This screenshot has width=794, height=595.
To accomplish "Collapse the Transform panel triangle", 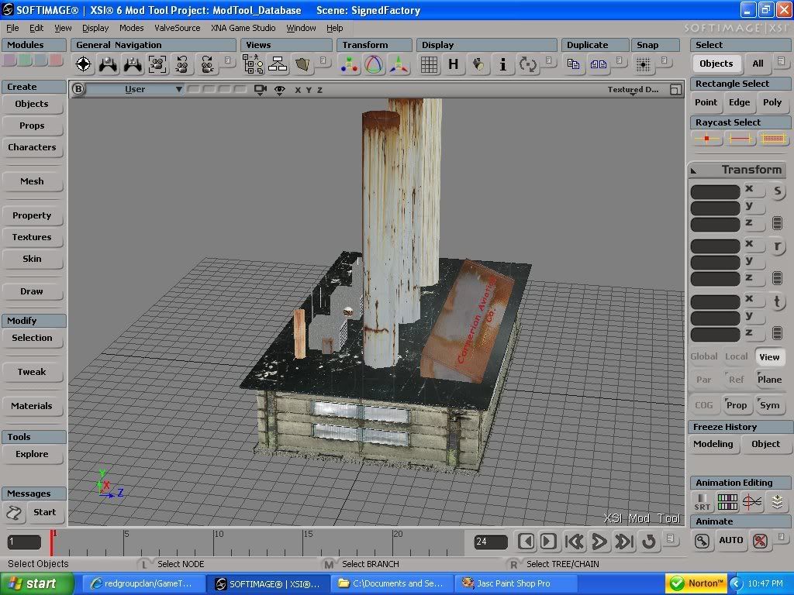I will coord(694,171).
